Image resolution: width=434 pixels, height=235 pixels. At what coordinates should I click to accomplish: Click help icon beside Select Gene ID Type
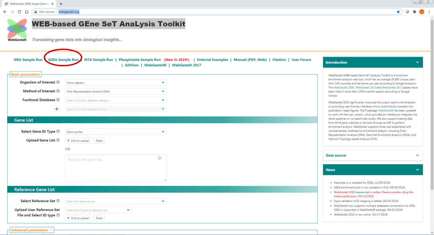[58, 132]
